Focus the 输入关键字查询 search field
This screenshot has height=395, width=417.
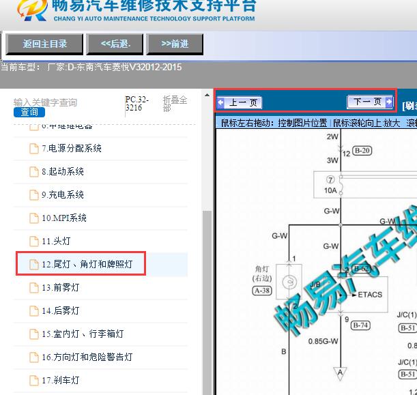tap(45, 102)
